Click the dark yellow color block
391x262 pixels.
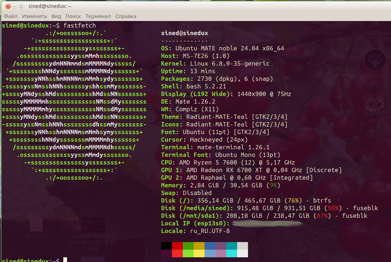tap(199, 246)
